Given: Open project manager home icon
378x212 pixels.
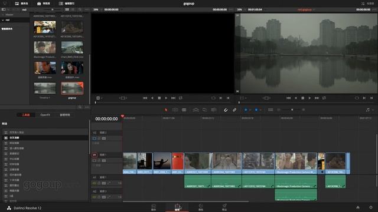Looking at the screenshot, I should click(358, 207).
